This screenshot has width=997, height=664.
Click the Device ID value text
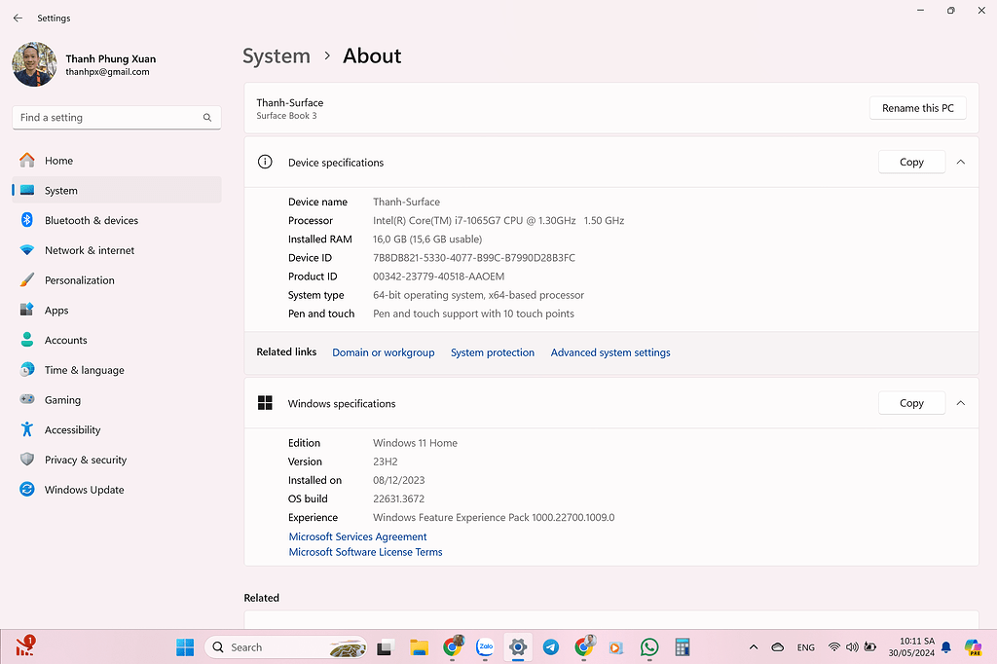point(474,258)
